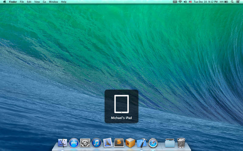Open the File menu
Viewport: 243px width, 151px height.
[x=22, y=2]
